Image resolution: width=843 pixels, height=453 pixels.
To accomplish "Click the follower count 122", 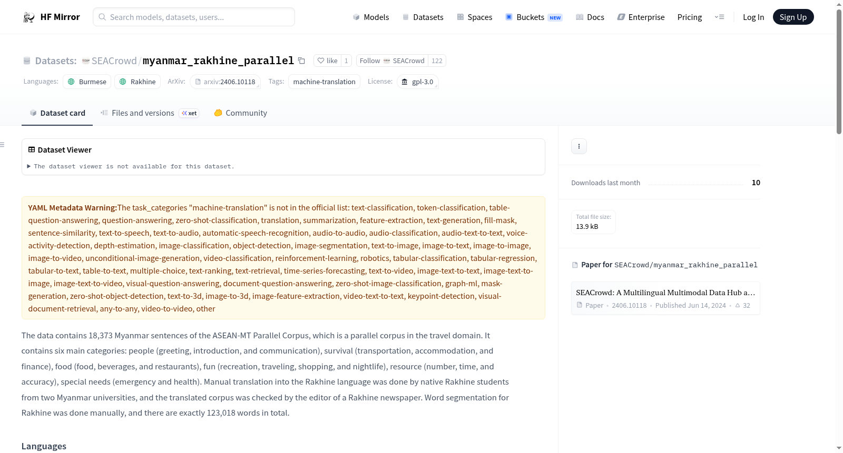I will 437,61.
